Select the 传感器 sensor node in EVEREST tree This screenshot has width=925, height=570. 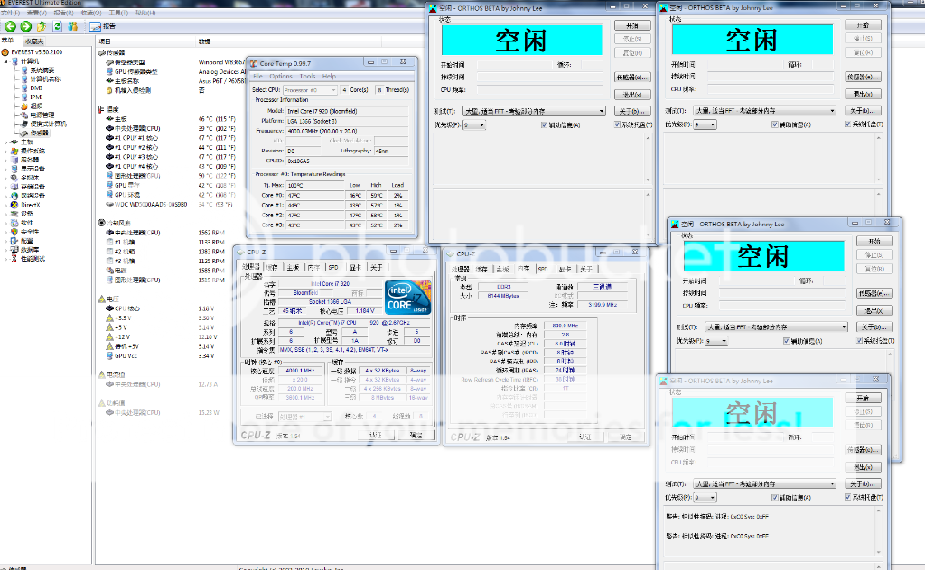39,133
